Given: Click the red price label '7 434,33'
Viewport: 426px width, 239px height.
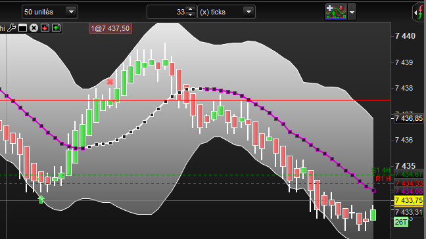Looking at the screenshot, I should pyautogui.click(x=409, y=183).
